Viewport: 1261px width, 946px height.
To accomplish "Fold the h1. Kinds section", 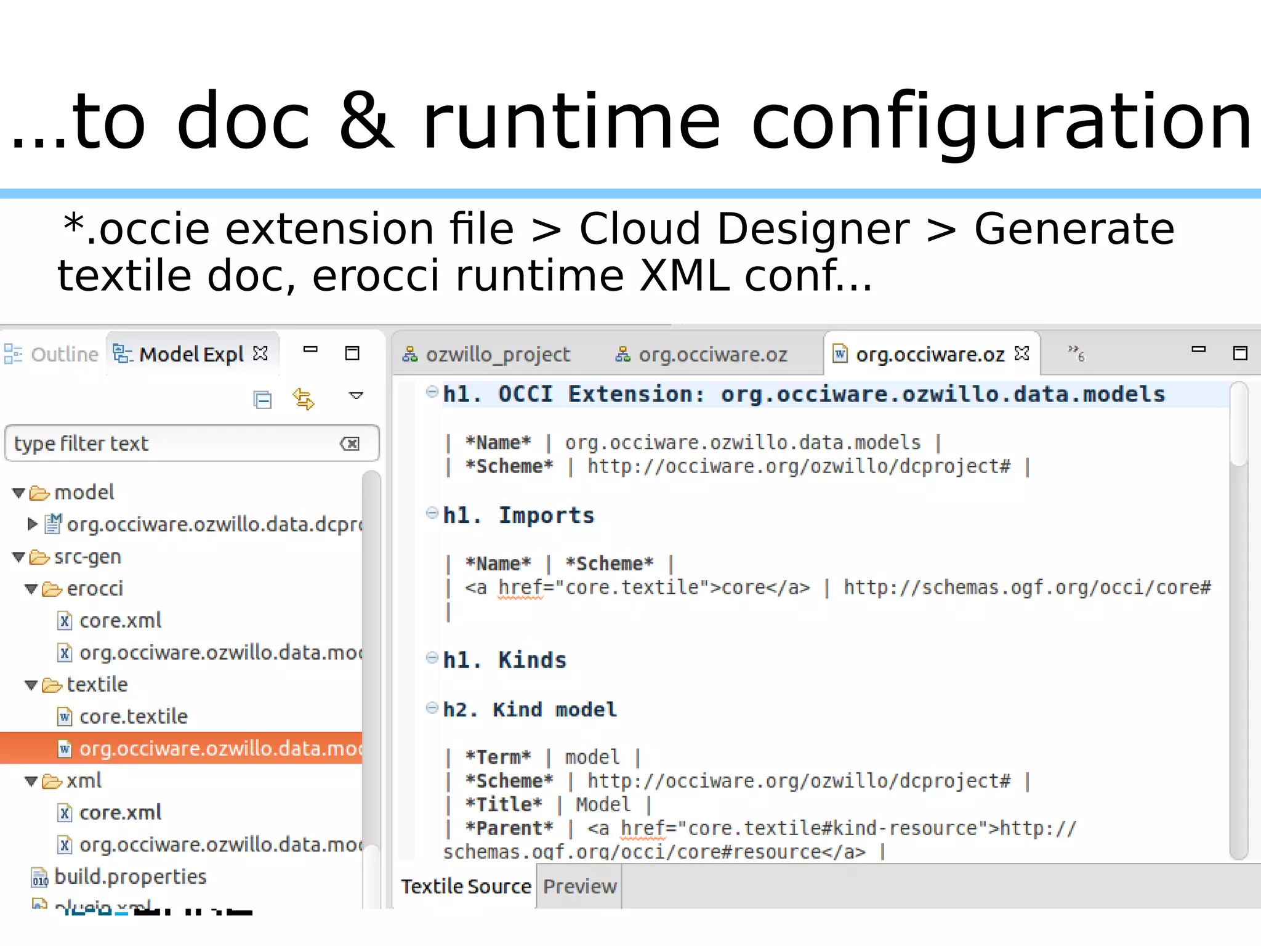I will point(432,658).
